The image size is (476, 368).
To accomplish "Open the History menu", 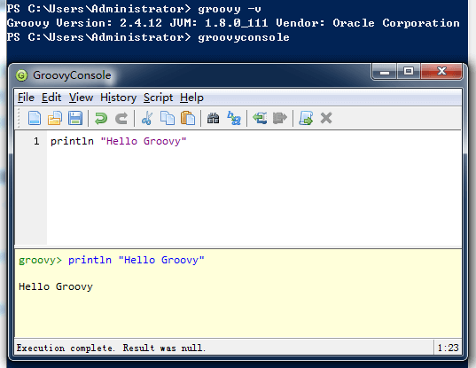I will [x=119, y=98].
